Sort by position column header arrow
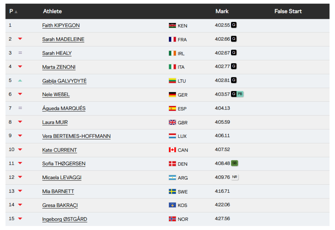This screenshot has width=335, height=230. [16, 12]
